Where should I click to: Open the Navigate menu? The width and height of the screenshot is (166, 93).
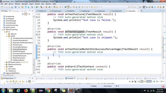tap(25, 4)
